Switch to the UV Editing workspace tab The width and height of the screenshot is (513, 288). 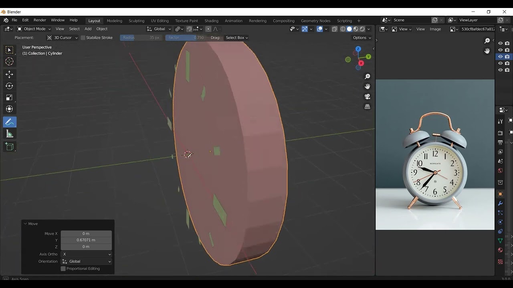[x=160, y=21]
